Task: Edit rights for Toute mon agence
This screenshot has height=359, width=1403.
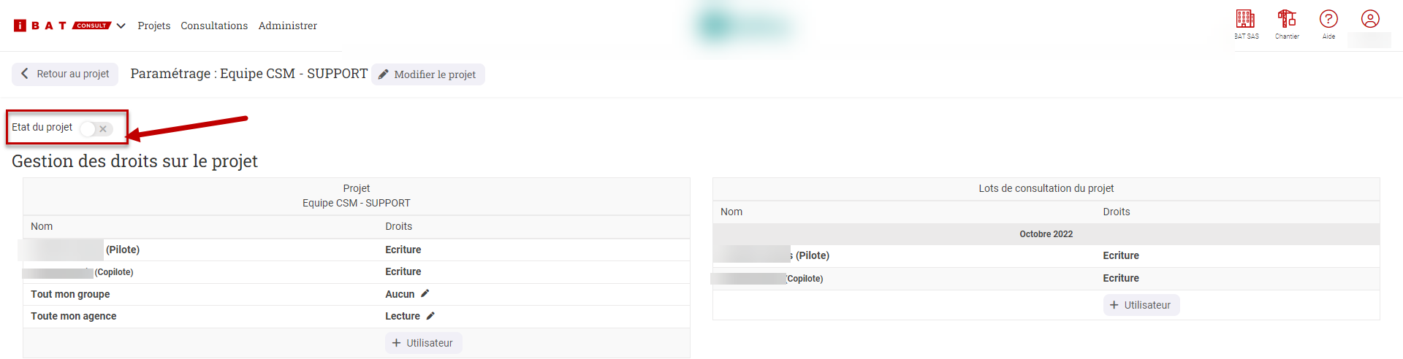Action: 430,316
